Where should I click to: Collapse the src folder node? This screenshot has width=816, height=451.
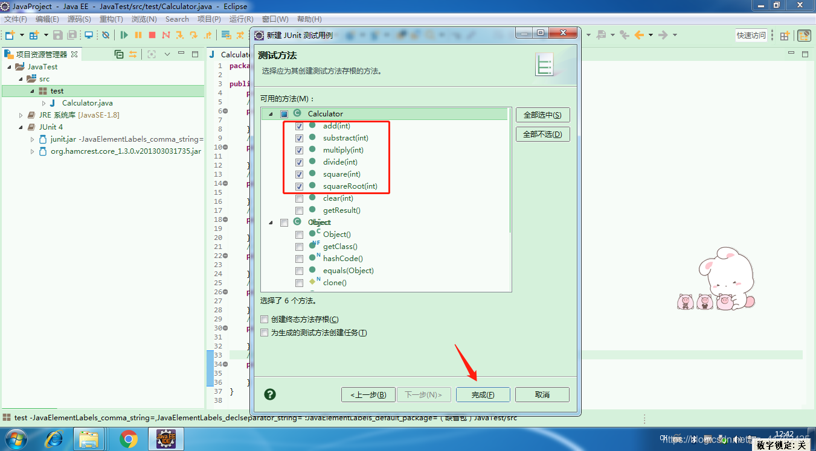[x=21, y=79]
